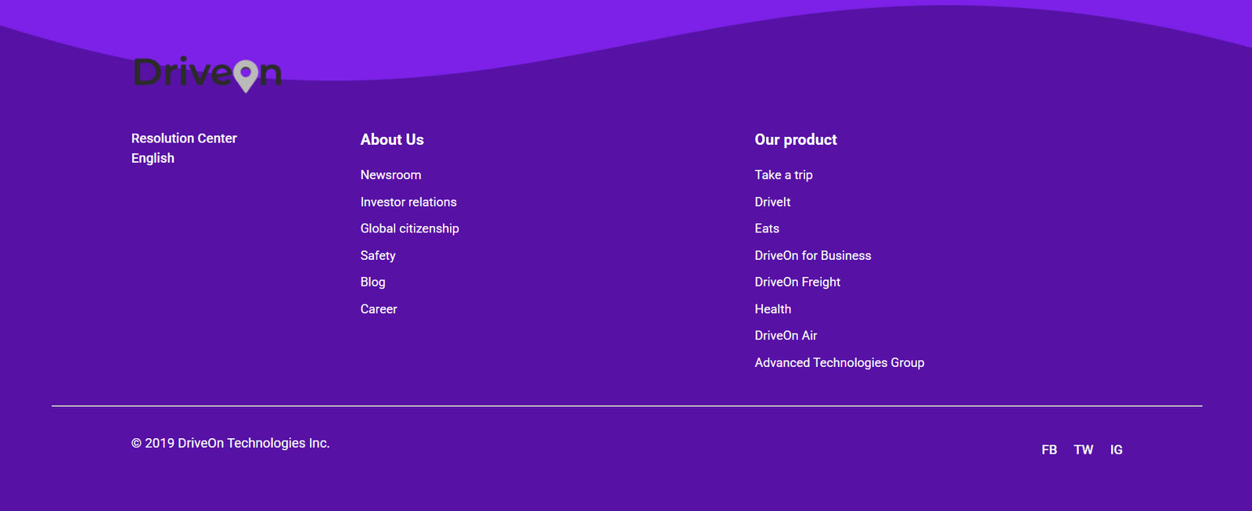This screenshot has height=511, width=1252.
Task: Click the Eats link
Action: [767, 229]
